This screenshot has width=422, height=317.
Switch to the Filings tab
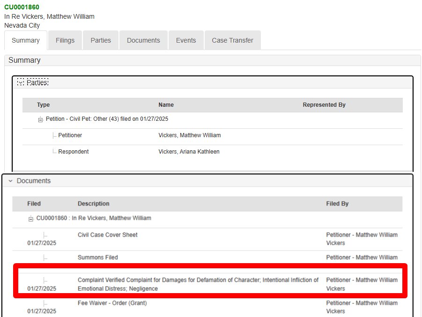click(x=65, y=40)
